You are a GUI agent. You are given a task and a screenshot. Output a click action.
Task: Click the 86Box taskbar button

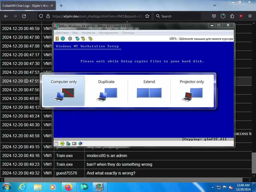[x=100, y=187]
